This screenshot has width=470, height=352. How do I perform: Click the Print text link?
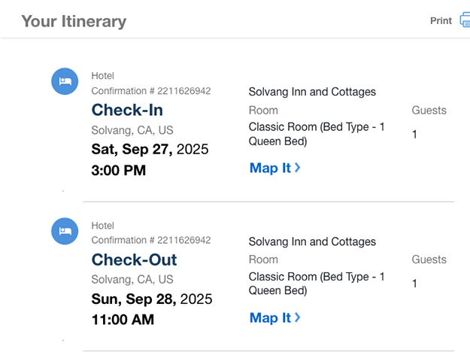pyautogui.click(x=441, y=21)
